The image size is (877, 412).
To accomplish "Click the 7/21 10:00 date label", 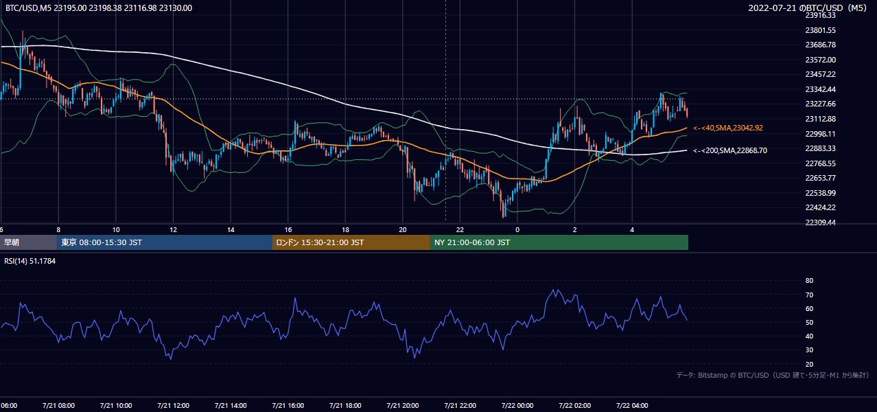I will (x=115, y=406).
